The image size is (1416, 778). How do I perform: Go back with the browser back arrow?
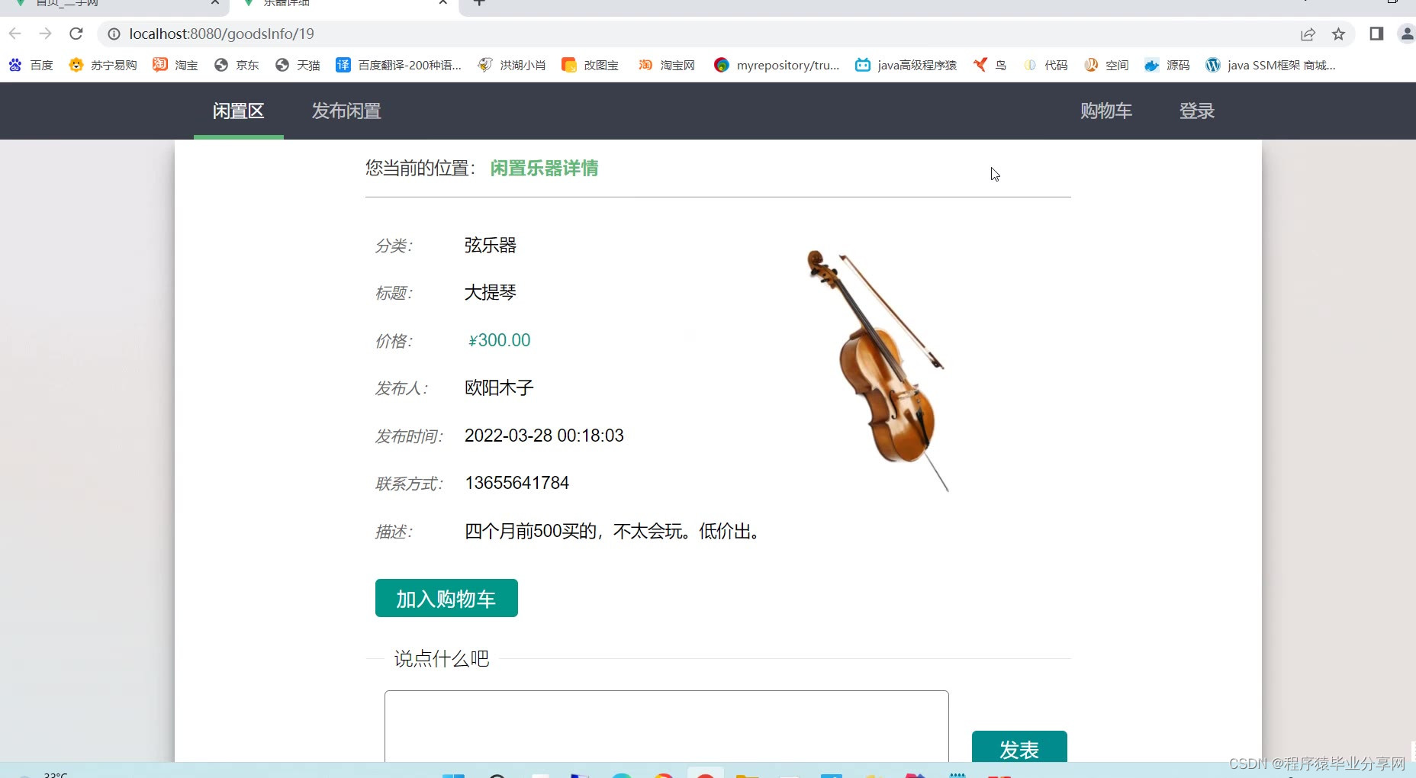pos(15,34)
